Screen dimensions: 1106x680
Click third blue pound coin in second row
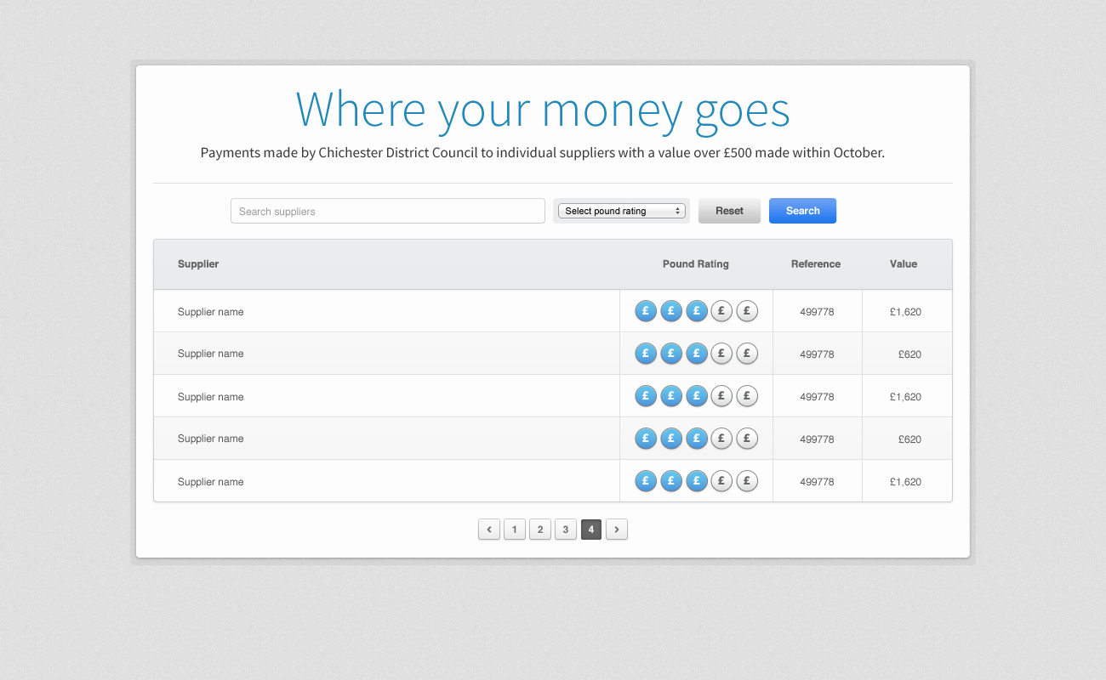[697, 353]
